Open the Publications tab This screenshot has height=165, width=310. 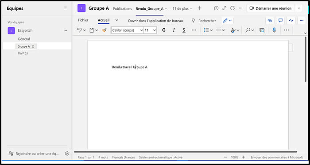[122, 9]
